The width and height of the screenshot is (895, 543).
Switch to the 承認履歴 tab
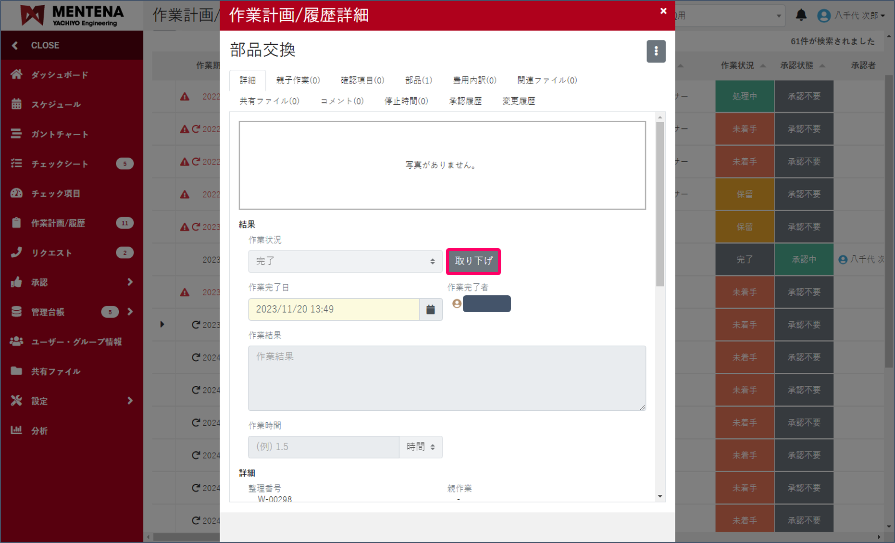point(465,101)
